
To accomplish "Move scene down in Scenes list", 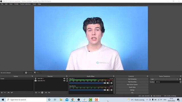I will (x=12, y=93).
